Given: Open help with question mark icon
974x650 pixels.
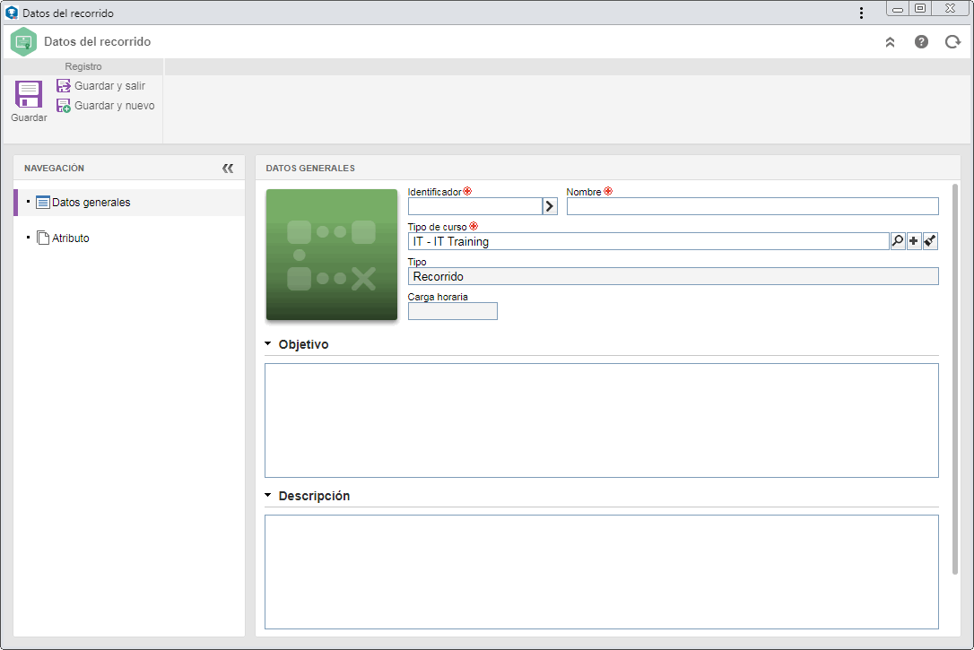Looking at the screenshot, I should (x=921, y=41).
